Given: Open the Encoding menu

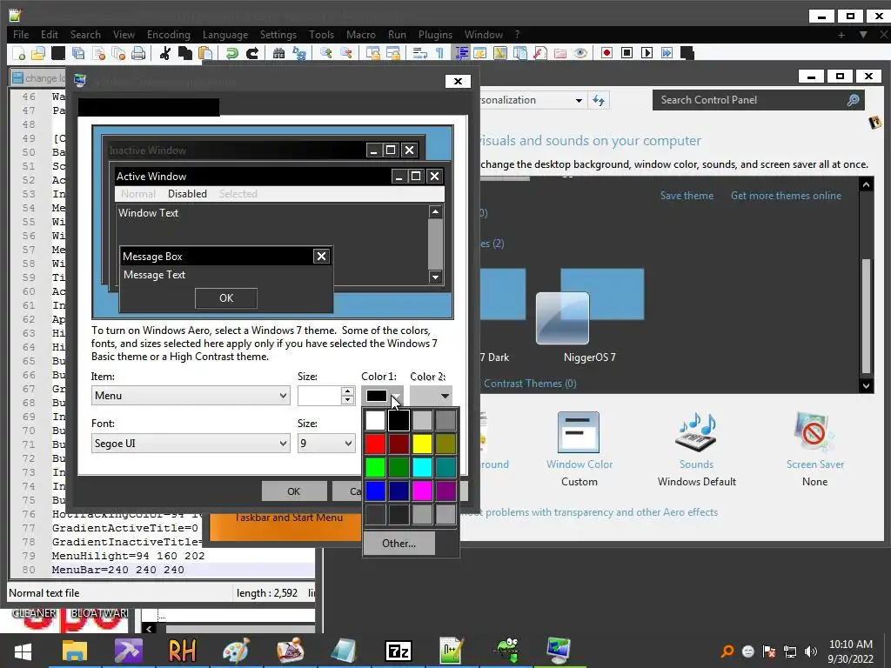Looking at the screenshot, I should click(169, 35).
